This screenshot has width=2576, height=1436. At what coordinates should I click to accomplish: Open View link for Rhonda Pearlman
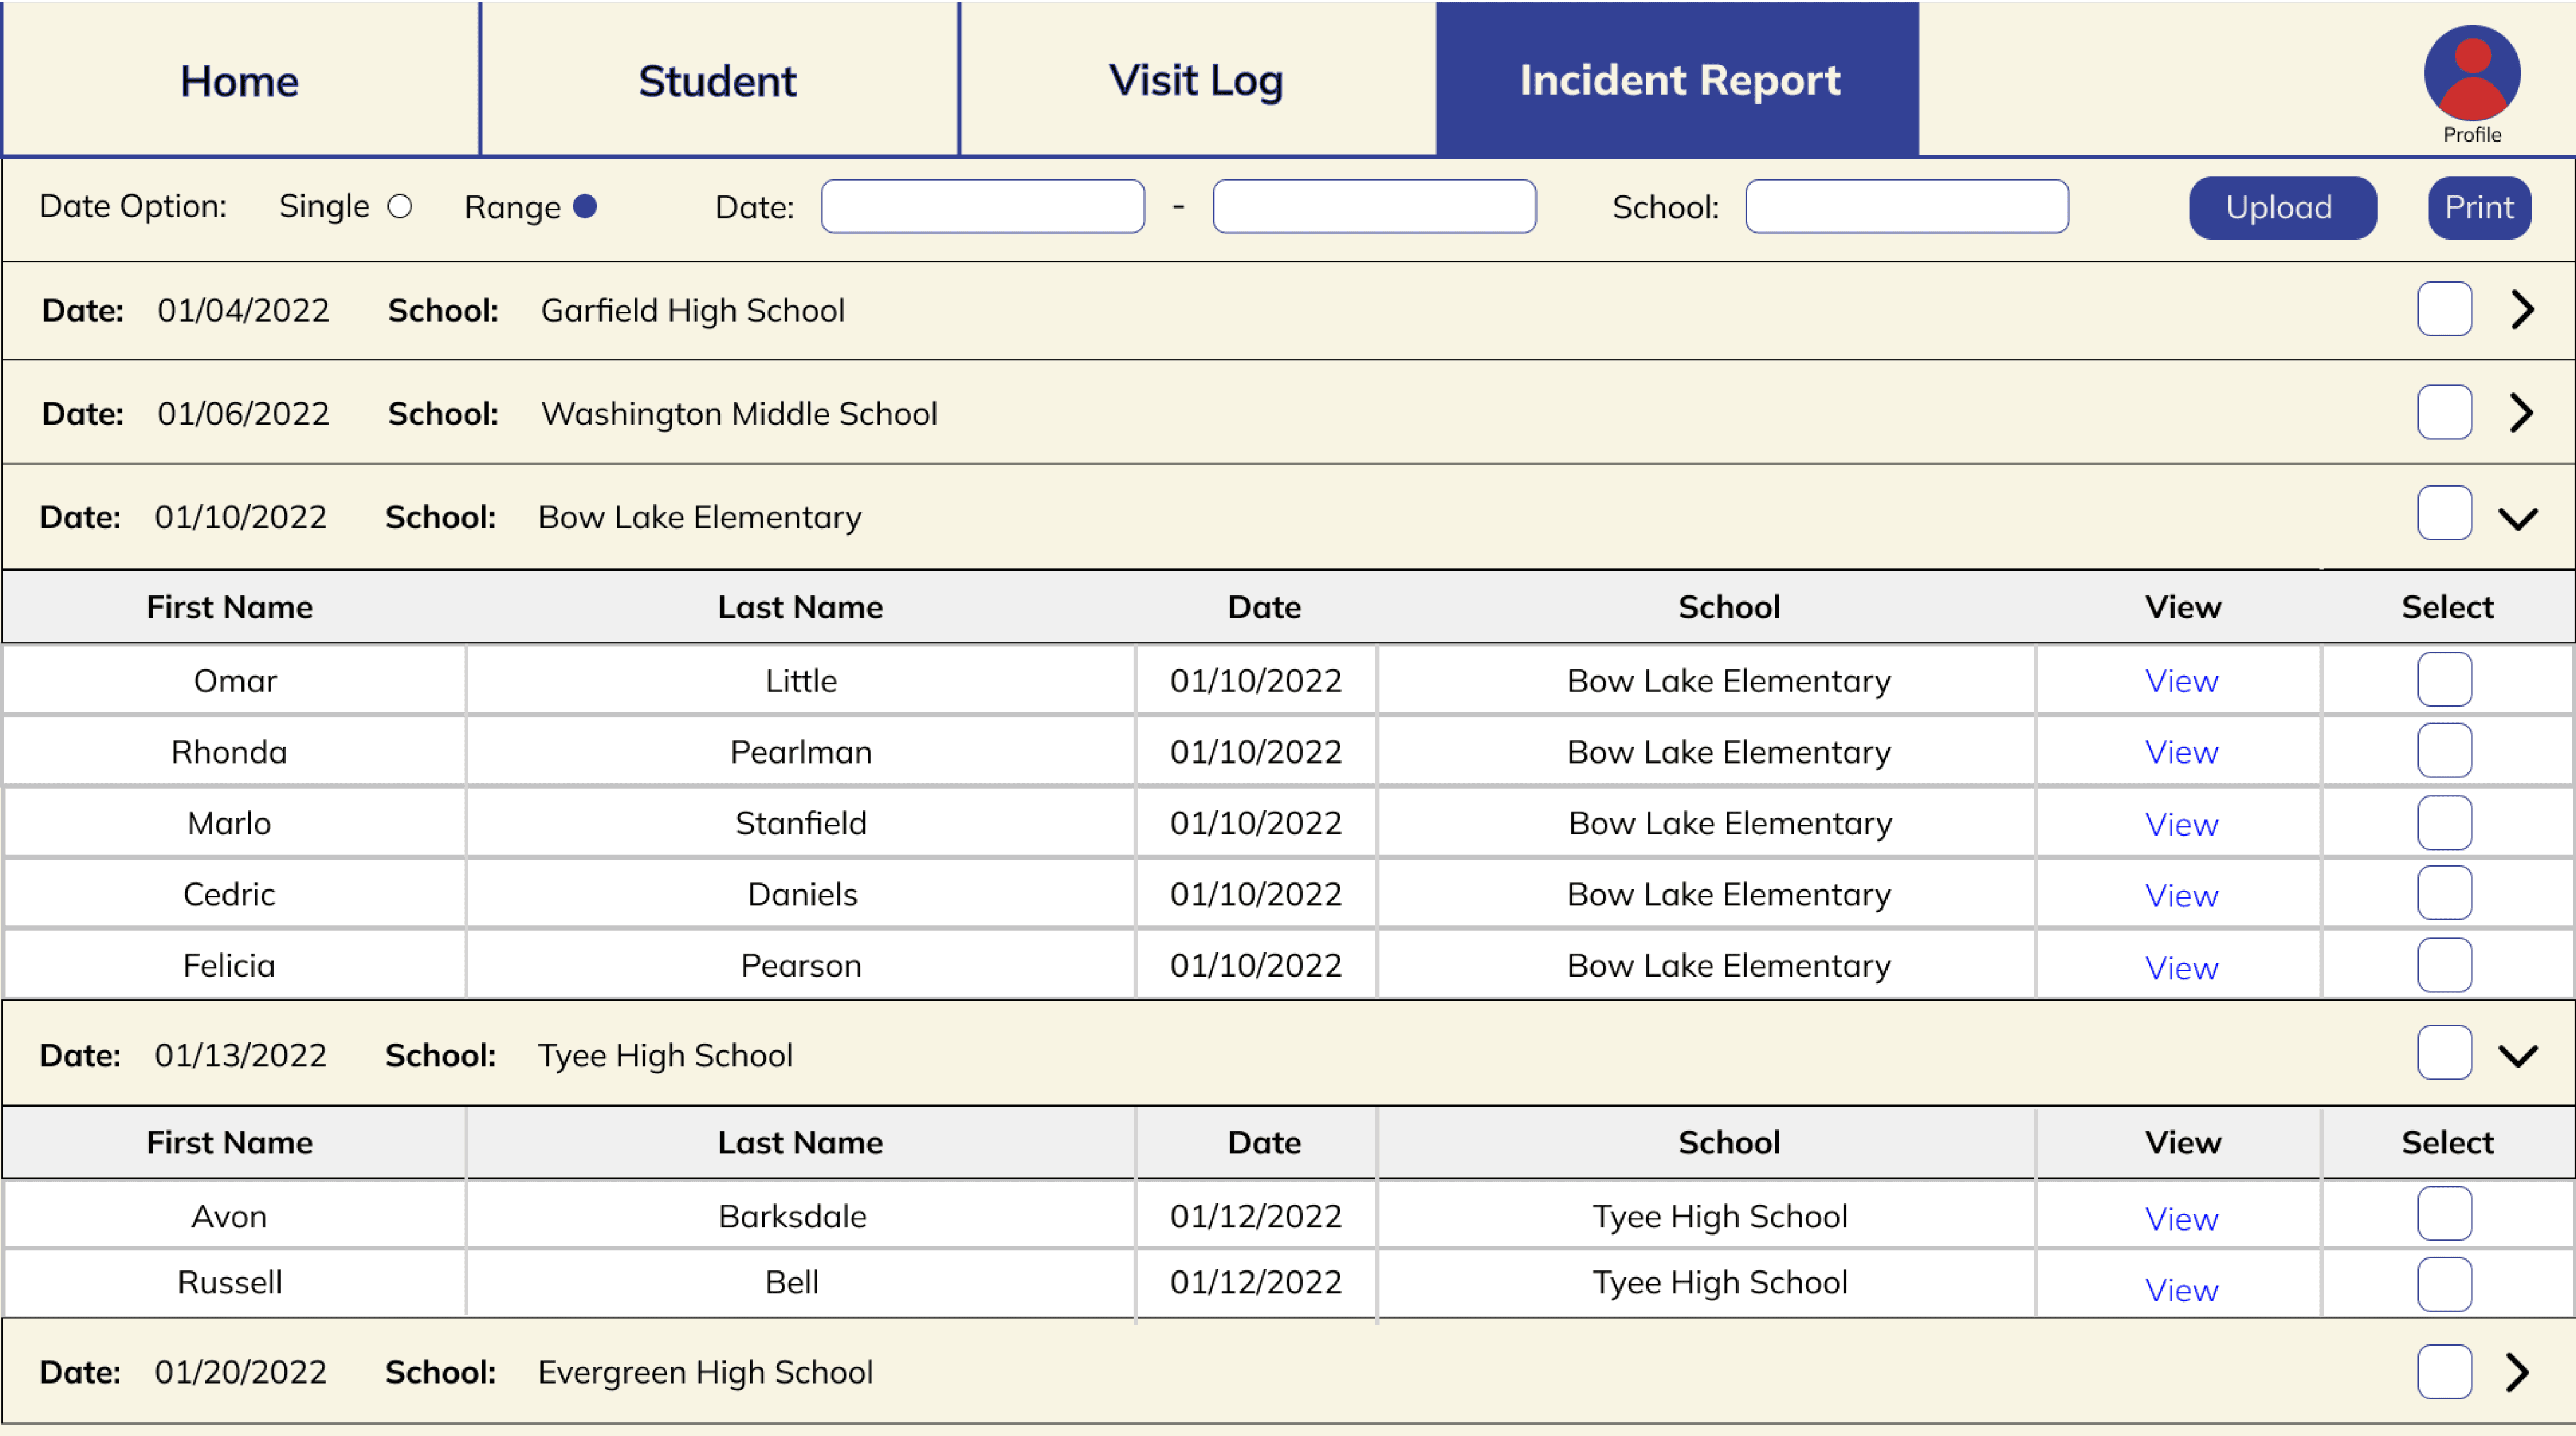pos(2181,752)
